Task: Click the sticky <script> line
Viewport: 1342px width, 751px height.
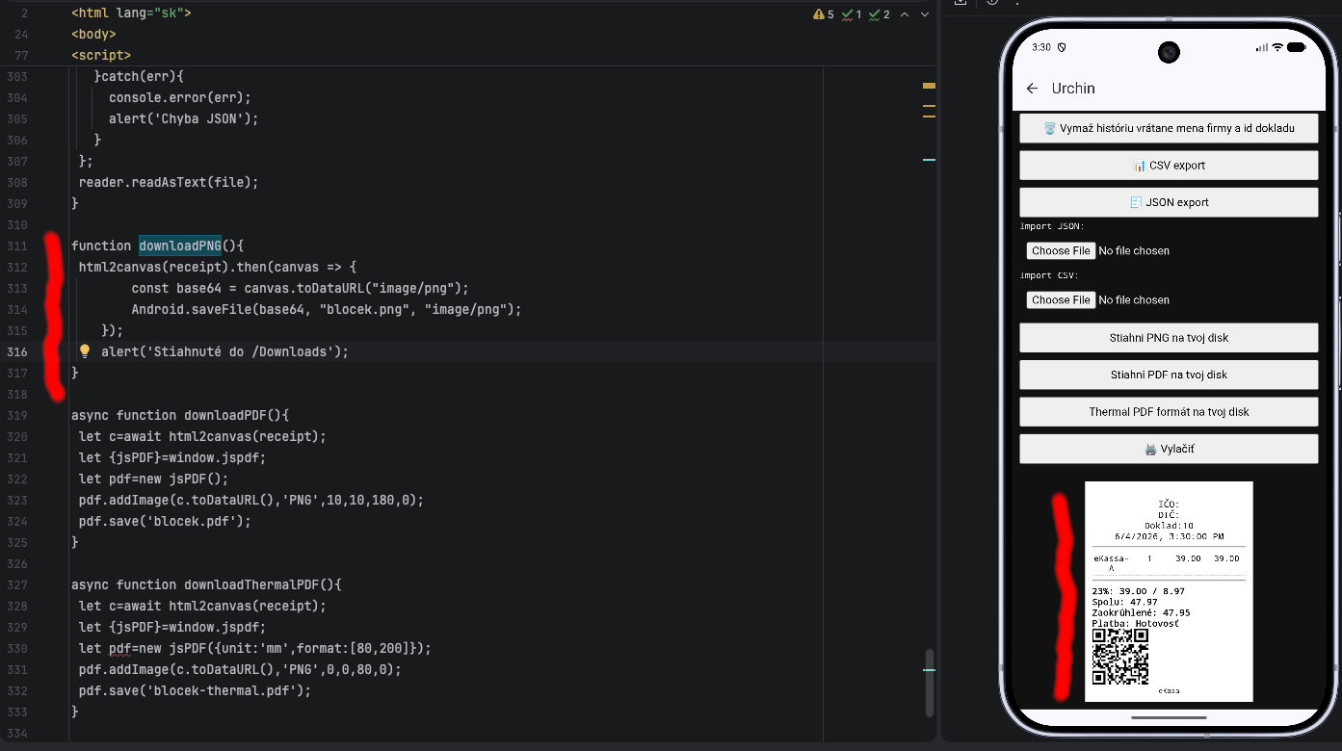Action: [101, 56]
